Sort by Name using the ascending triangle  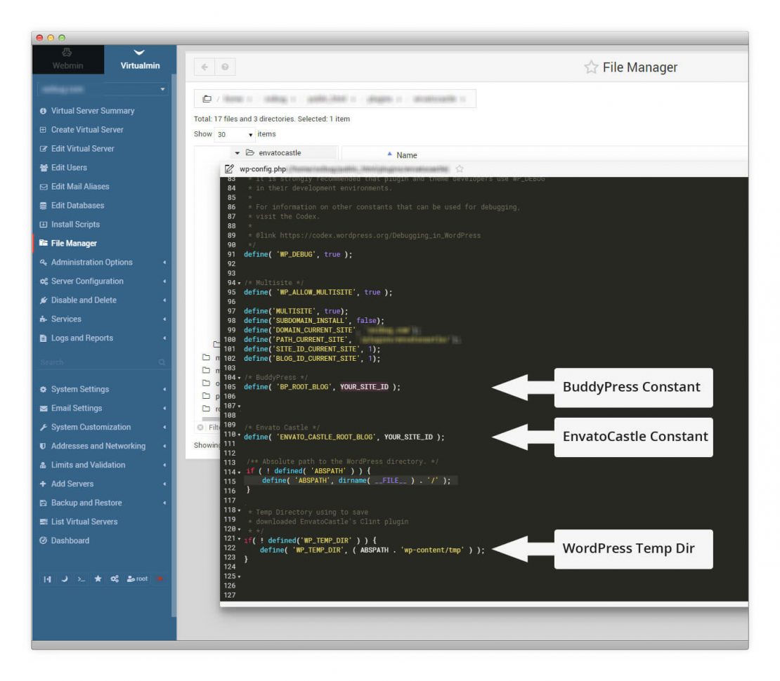tap(389, 153)
